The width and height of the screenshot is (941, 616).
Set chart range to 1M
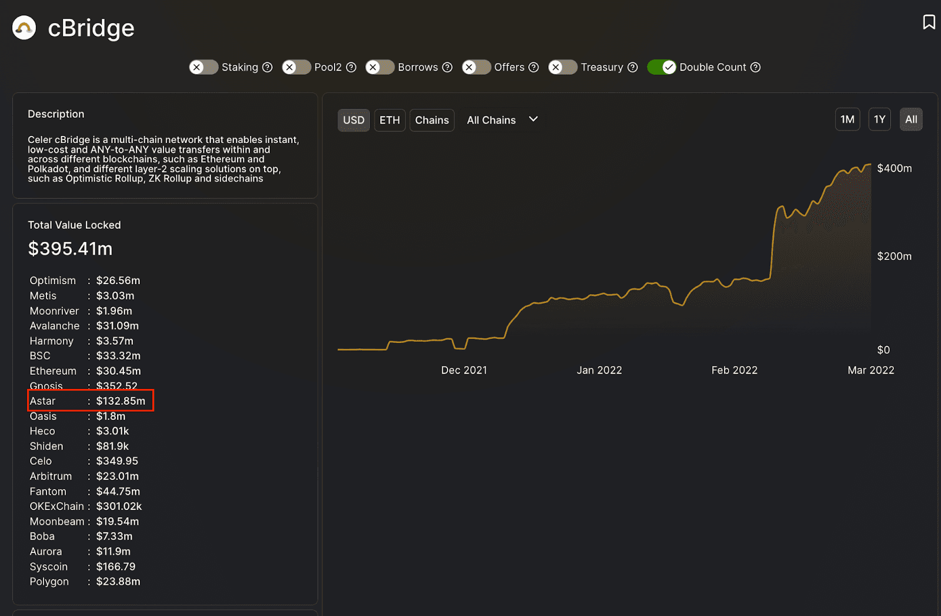point(847,119)
